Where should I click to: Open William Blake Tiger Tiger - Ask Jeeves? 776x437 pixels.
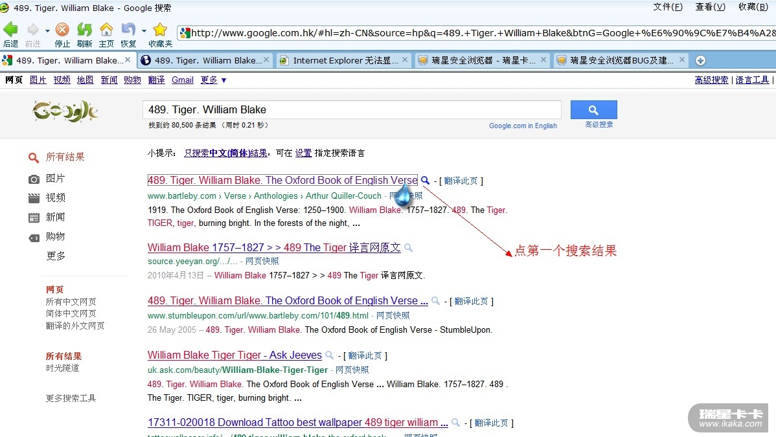click(234, 355)
